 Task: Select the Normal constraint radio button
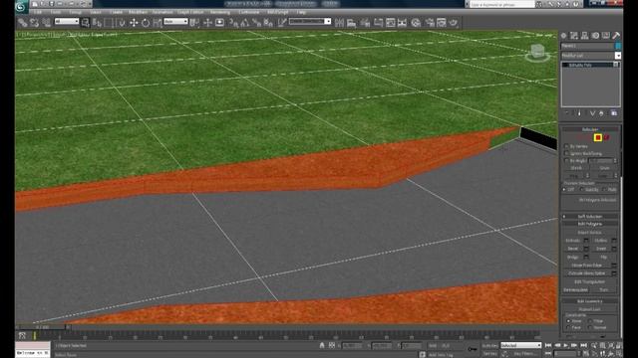(x=590, y=327)
